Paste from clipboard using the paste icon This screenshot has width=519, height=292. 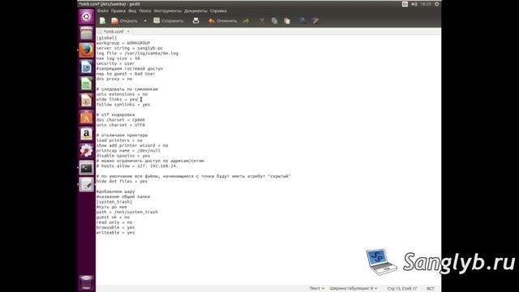point(287,21)
